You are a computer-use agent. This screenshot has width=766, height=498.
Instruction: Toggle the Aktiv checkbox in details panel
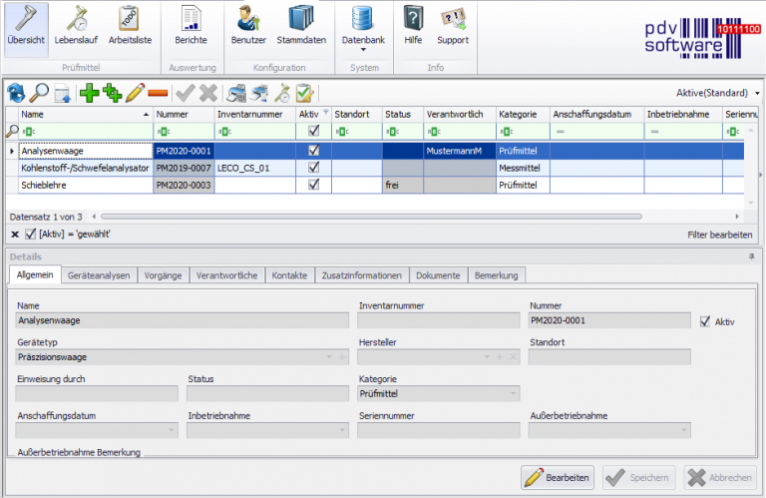tap(707, 321)
